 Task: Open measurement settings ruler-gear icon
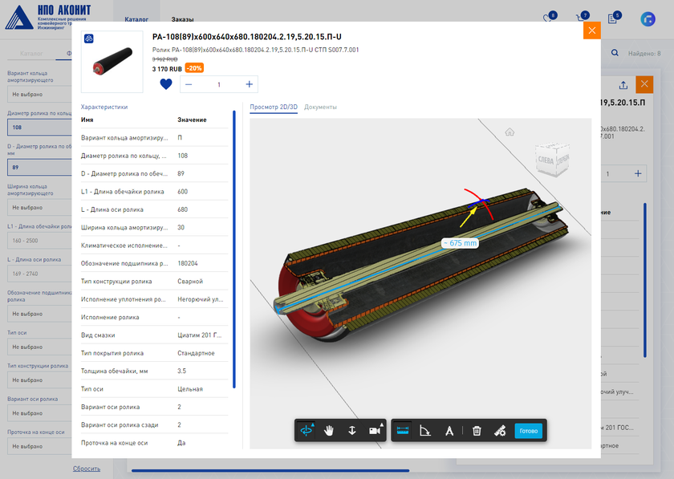(499, 431)
